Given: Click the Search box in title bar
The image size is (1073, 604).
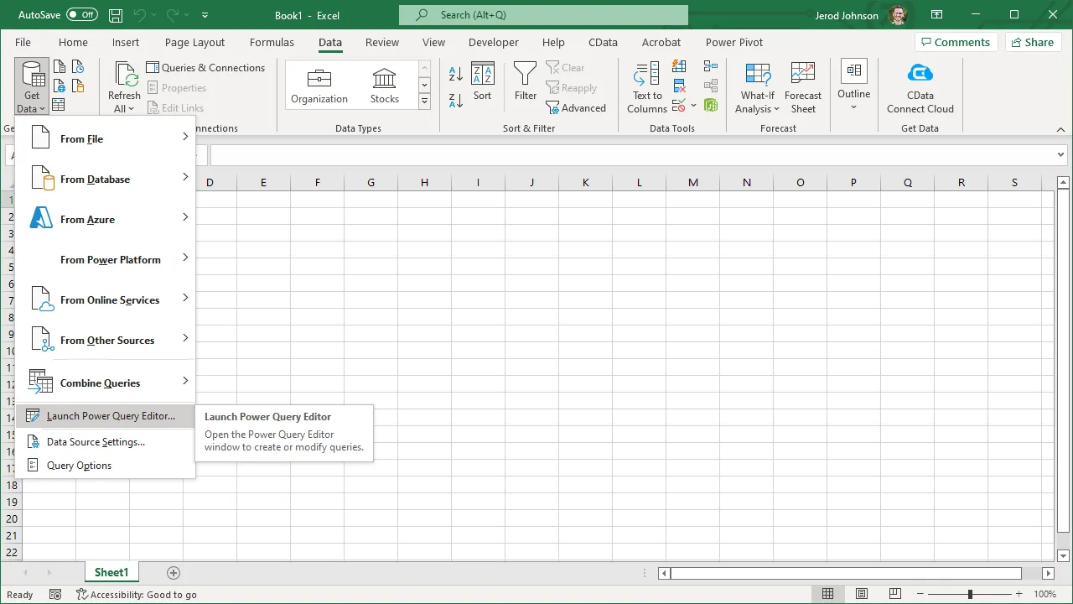Looking at the screenshot, I should coord(543,14).
